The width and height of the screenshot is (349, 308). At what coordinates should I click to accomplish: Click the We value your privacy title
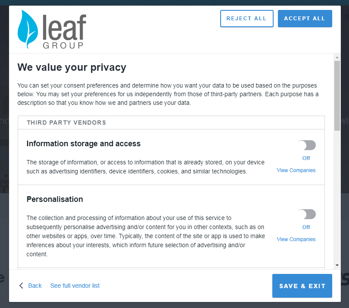72,67
